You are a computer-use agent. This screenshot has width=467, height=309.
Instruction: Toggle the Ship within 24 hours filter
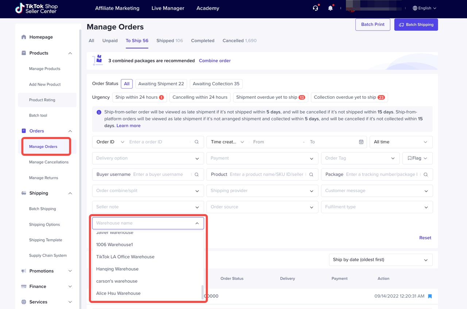coord(139,97)
